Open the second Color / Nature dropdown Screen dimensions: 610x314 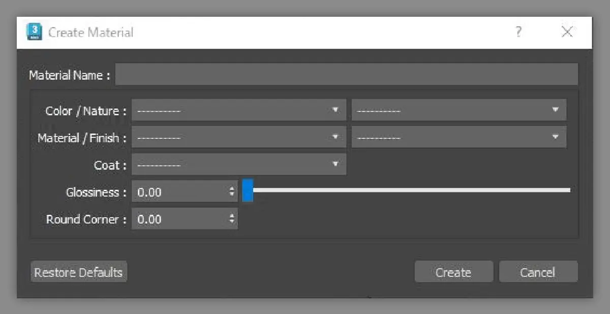click(x=459, y=110)
